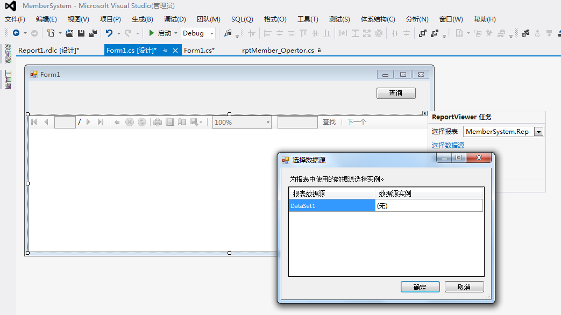Click the report viewer back-to-parent arrow
This screenshot has width=561, height=315.
[117, 122]
